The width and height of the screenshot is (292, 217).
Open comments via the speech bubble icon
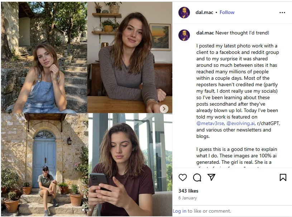click(197, 177)
